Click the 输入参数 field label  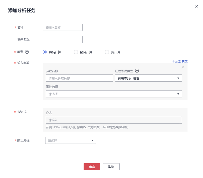(x=23, y=63)
